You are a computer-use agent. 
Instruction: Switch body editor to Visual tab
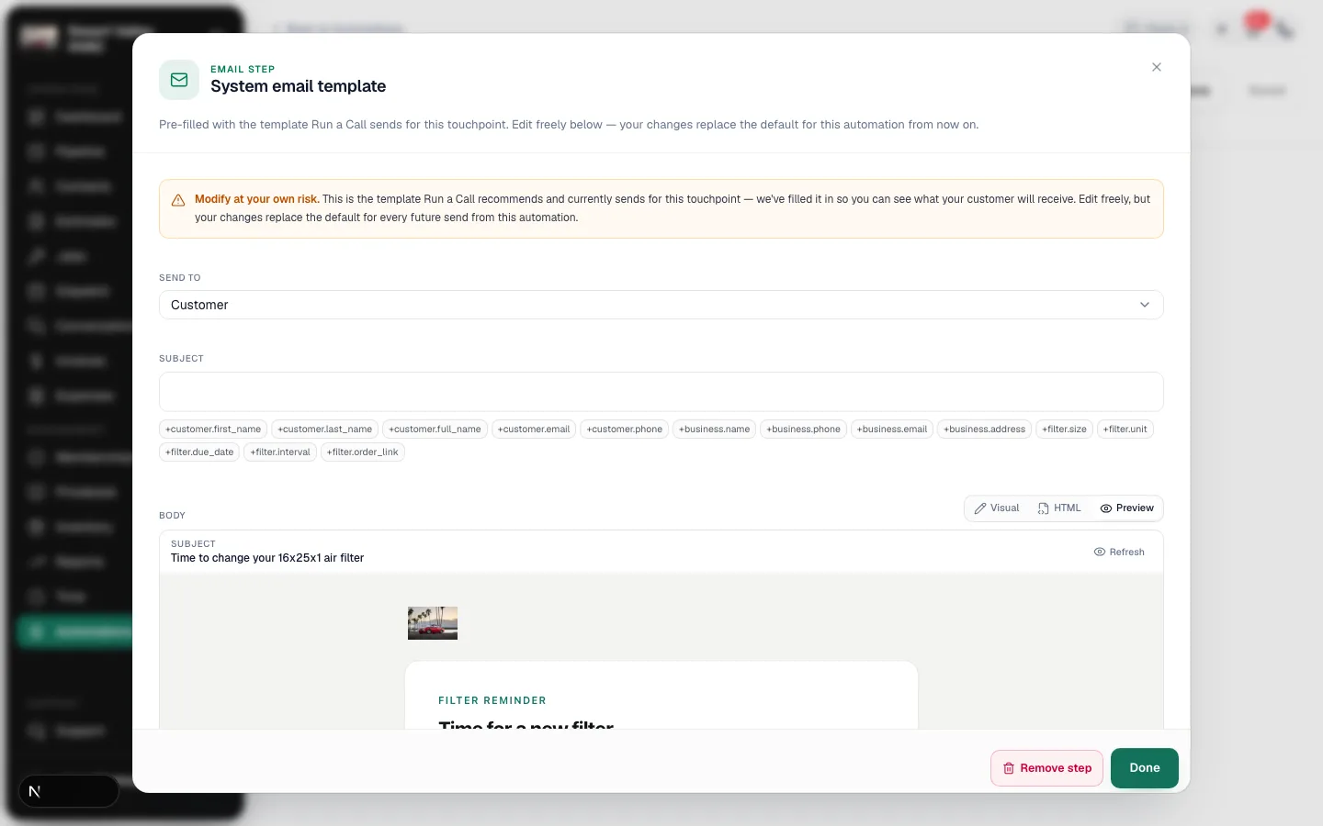(997, 508)
